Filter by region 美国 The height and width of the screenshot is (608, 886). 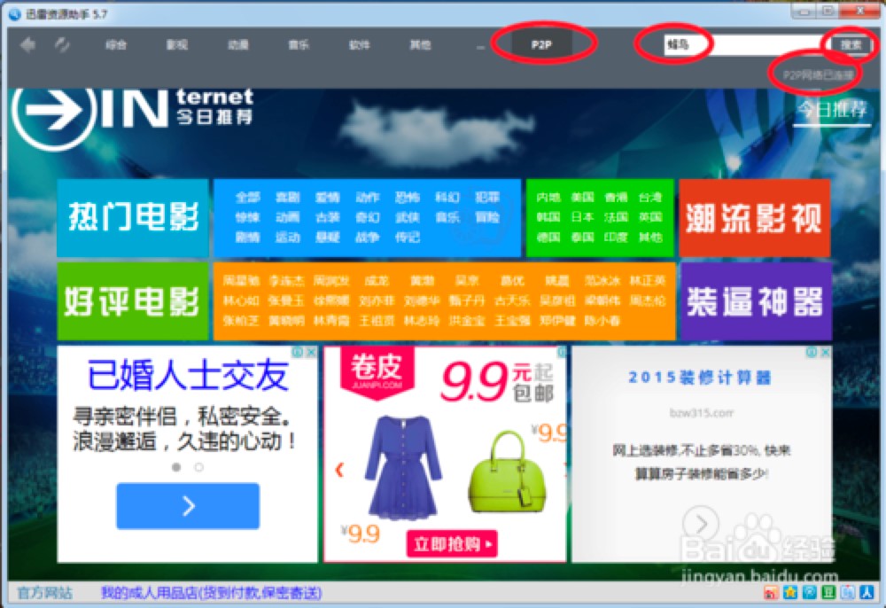582,198
